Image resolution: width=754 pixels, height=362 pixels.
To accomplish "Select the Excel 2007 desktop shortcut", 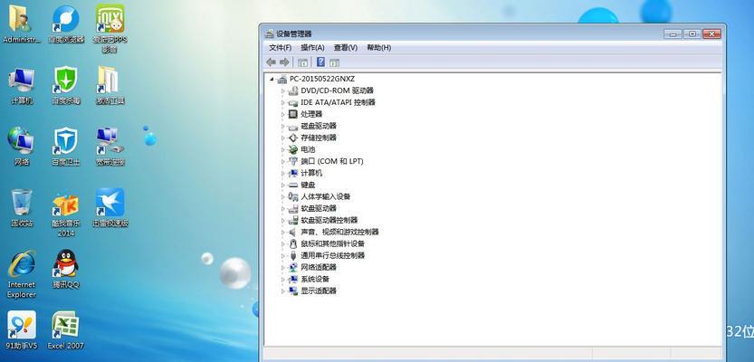I will click(66, 330).
